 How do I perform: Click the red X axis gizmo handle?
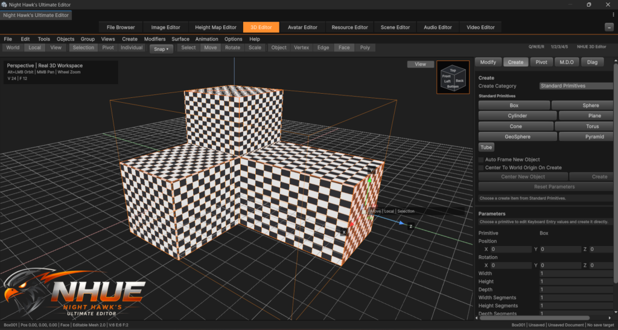coord(352,225)
